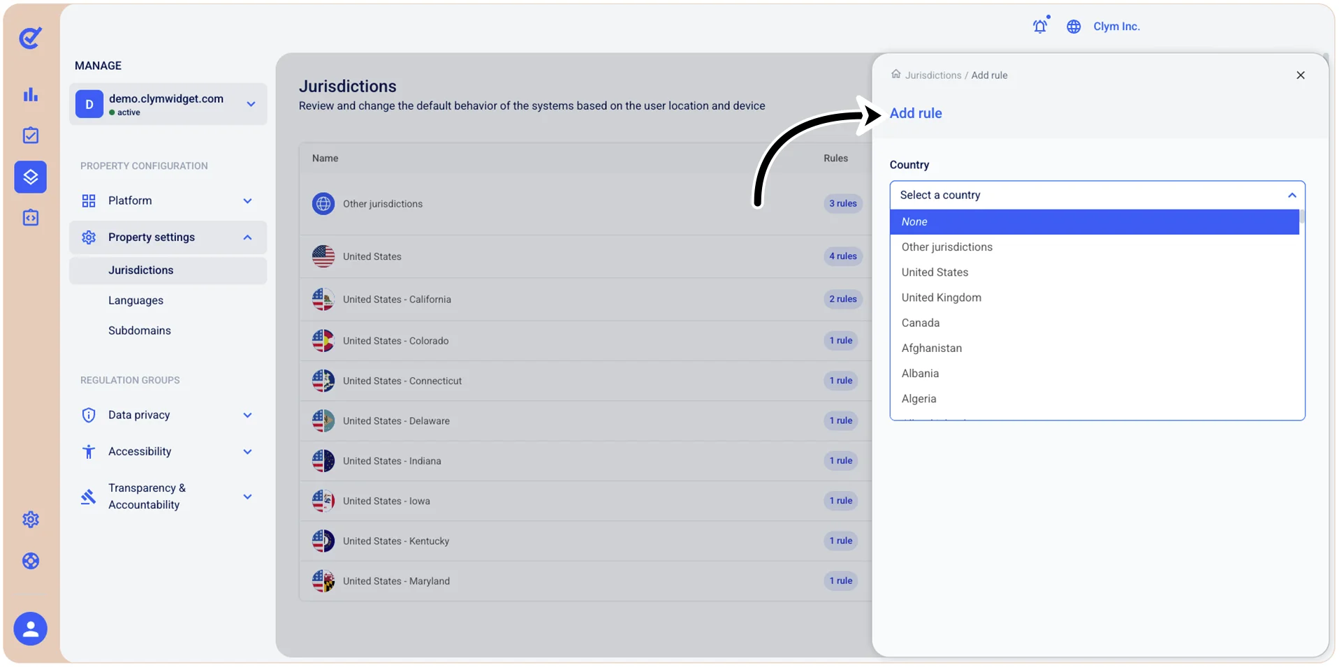Choose Other jurisdictions in country list
Viewport: 1339px width, 667px height.
pos(1094,247)
